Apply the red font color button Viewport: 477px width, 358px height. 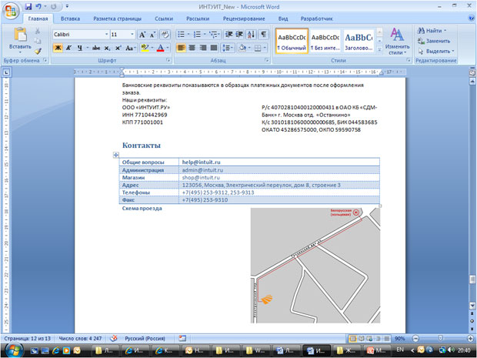point(160,48)
